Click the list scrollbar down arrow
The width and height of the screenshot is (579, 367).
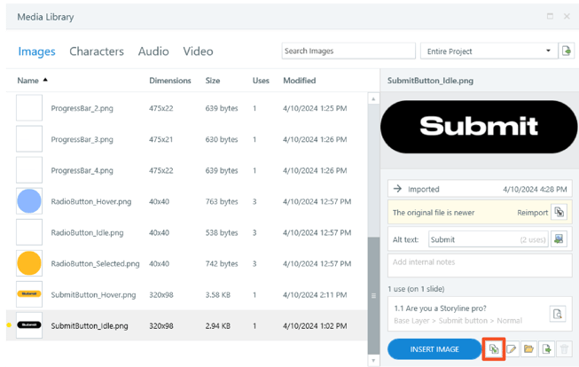tap(373, 361)
